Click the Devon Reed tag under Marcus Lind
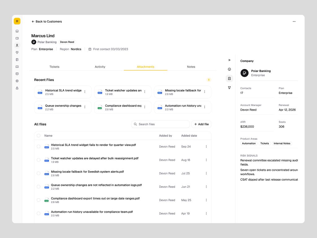Viewport: 317px width, 238px height. point(67,42)
